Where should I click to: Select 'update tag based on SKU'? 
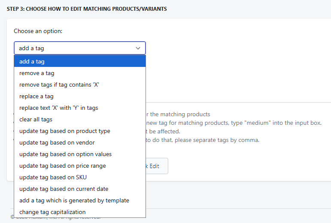click(80, 178)
